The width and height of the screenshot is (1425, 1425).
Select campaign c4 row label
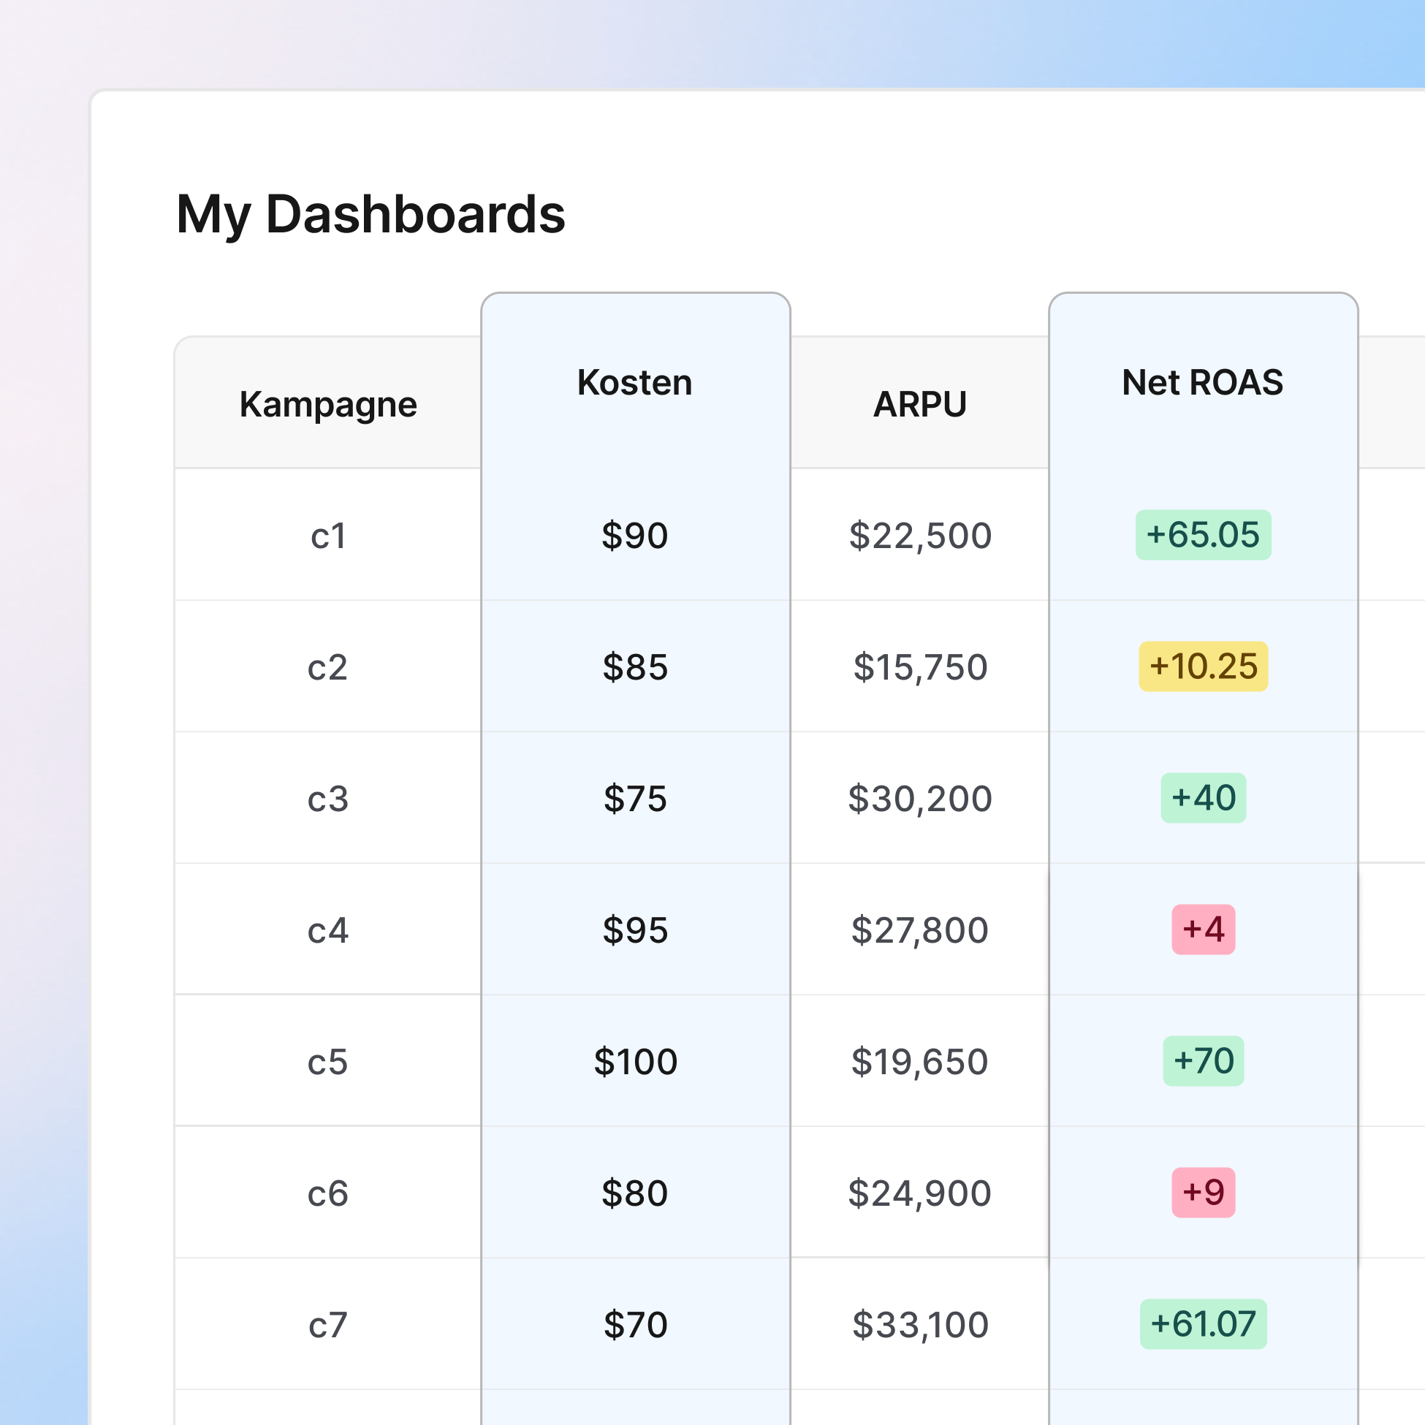328,931
